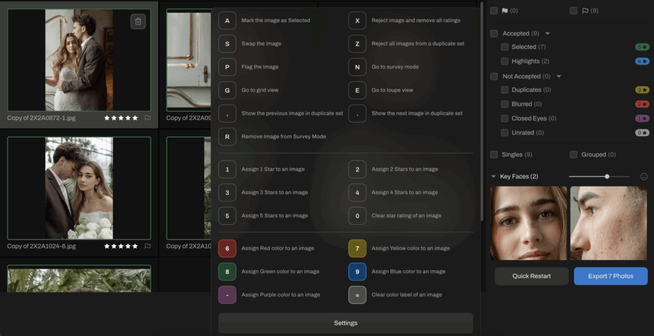Collapse the Not Accepted group arrow
This screenshot has height=336, width=654.
point(559,77)
